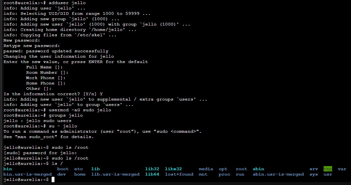
Task: Click the terminal cursor block at prompt
Action: (x=53, y=180)
